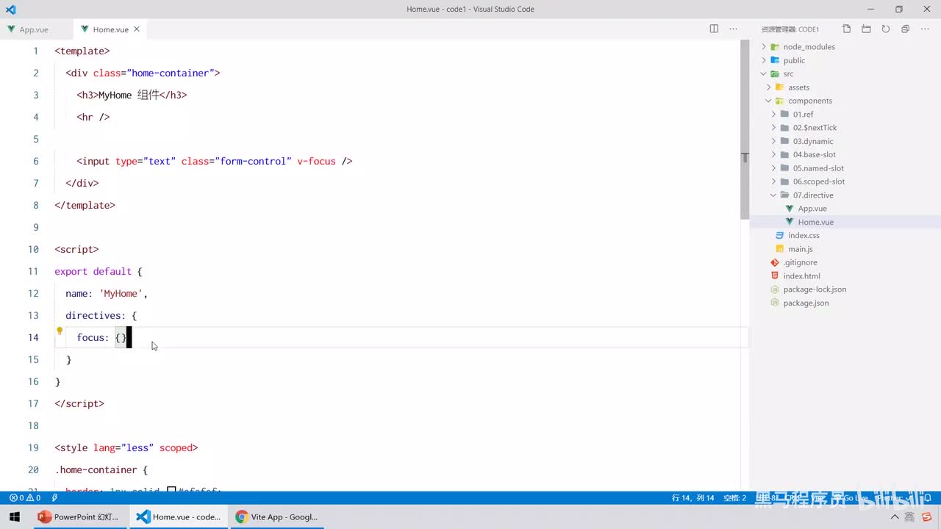The width and height of the screenshot is (941, 529).
Task: Click the h3 MyHome heading text
Action: click(x=129, y=95)
